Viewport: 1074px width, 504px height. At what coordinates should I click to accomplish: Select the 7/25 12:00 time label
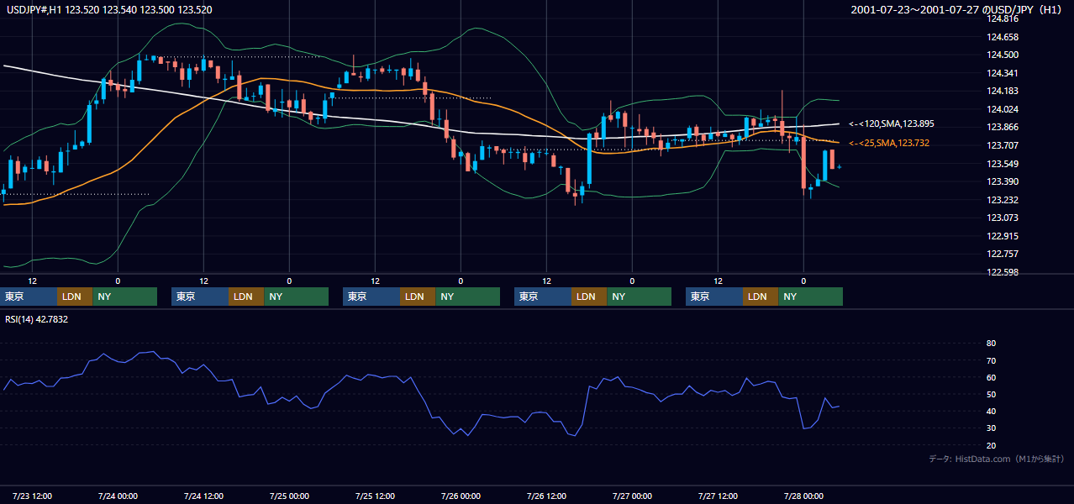[x=375, y=496]
